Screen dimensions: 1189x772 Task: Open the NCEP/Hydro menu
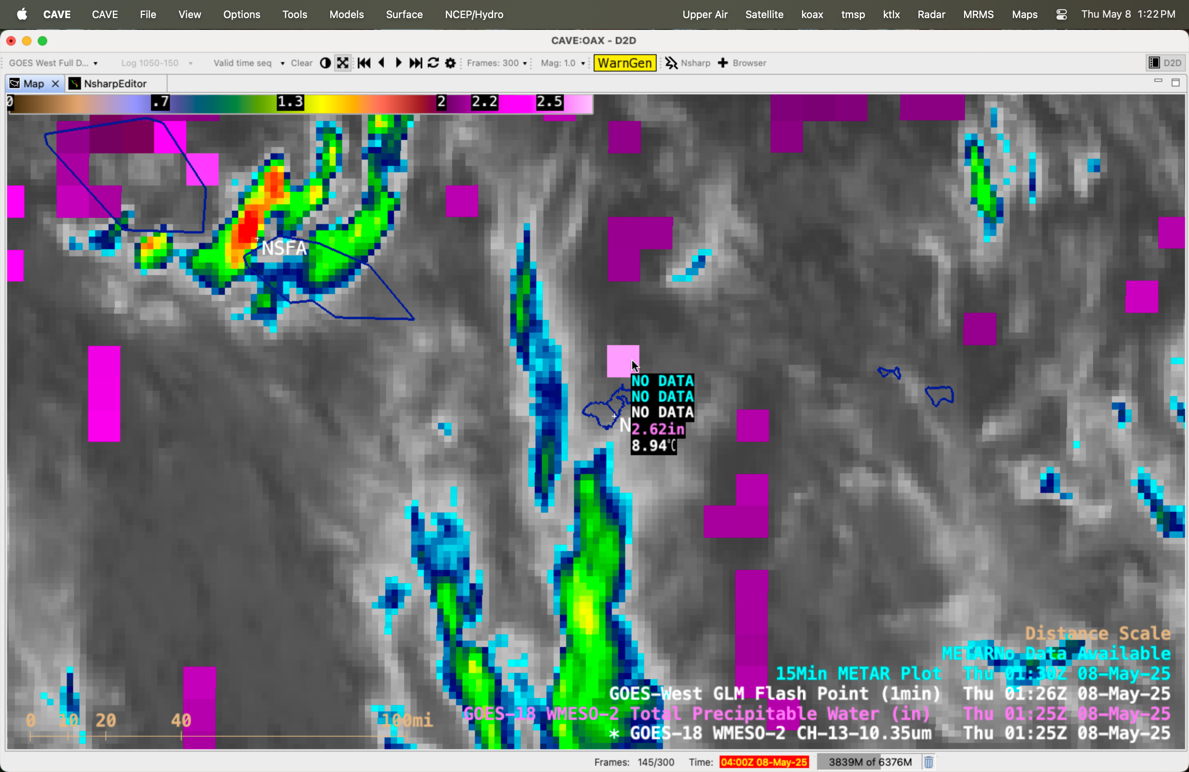click(474, 15)
